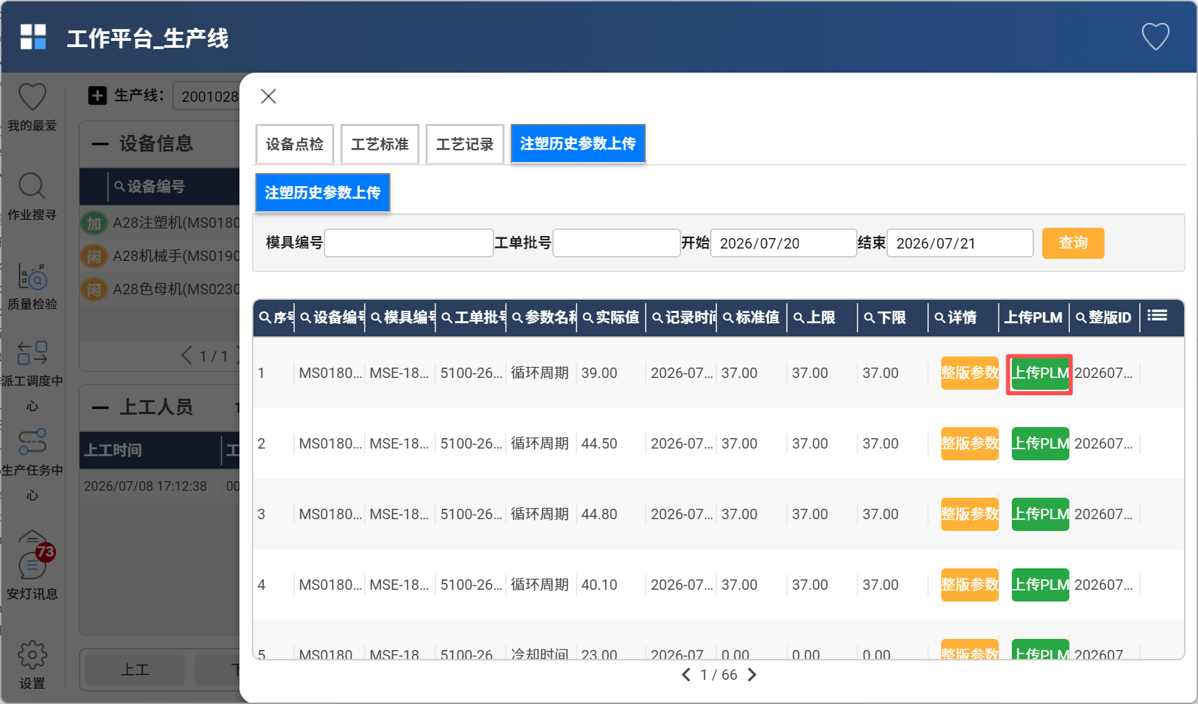This screenshot has height=704, width=1198.
Task: Open the 开始 date field
Action: click(783, 243)
